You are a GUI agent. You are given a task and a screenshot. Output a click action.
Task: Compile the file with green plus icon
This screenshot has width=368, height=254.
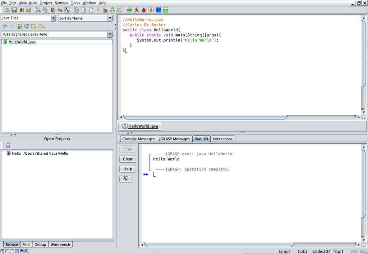[x=129, y=10]
